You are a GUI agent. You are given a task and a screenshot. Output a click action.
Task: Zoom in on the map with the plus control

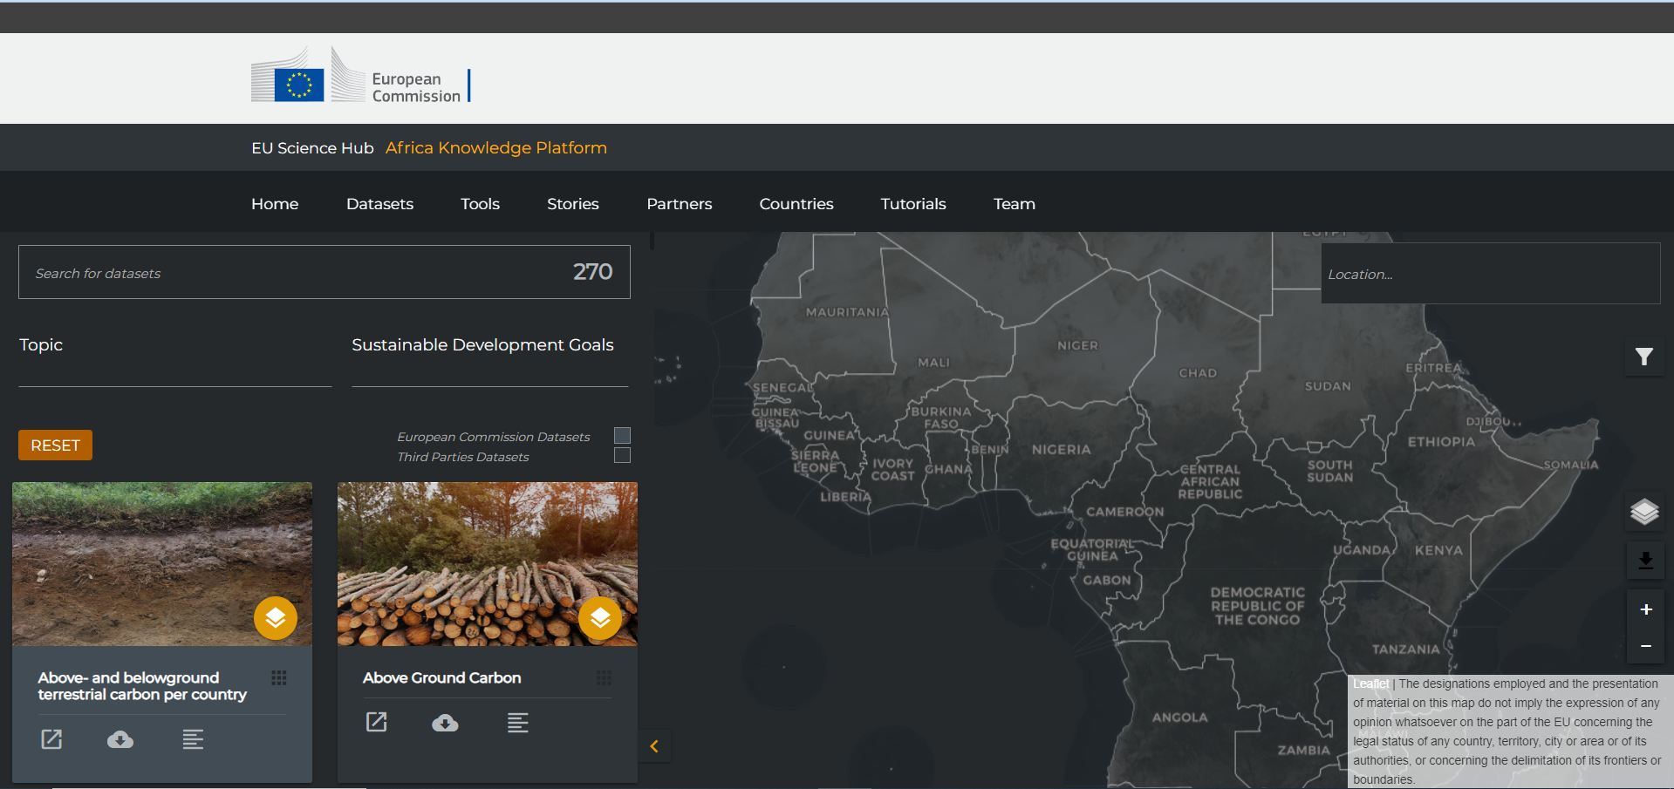pos(1646,609)
